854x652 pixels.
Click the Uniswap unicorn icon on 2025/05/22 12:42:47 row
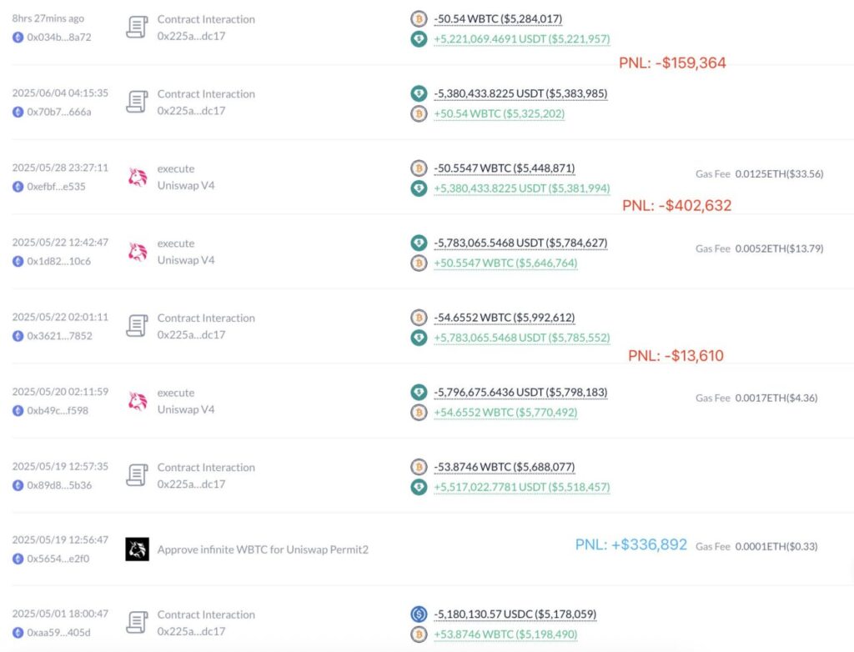(137, 252)
